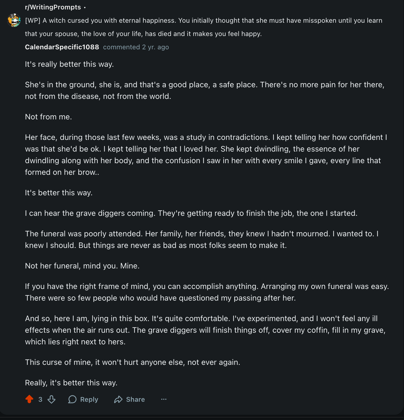Open the three-dot more options menu
Viewport: 404px width, 420px height.
click(x=164, y=399)
